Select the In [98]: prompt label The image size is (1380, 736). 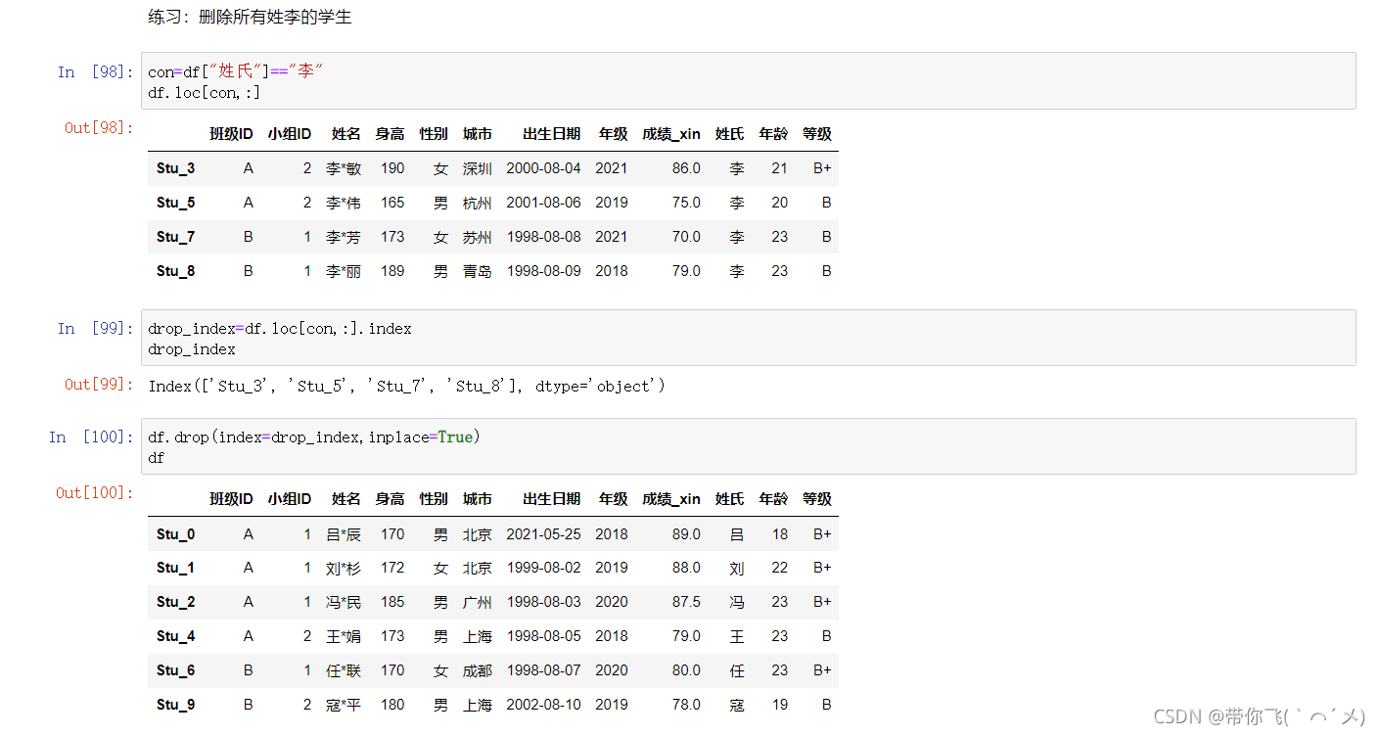[x=95, y=71]
